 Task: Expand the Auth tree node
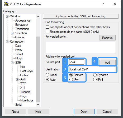point(17,79)
